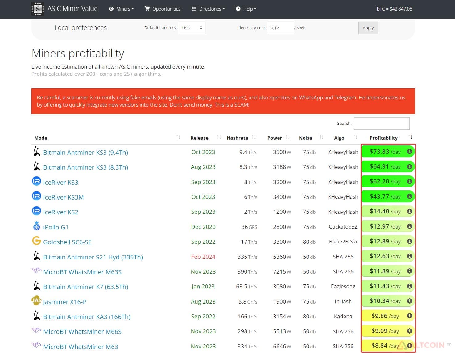Click the info icon beside $64.91 /day
The width and height of the screenshot is (455, 353).
tap(410, 166)
